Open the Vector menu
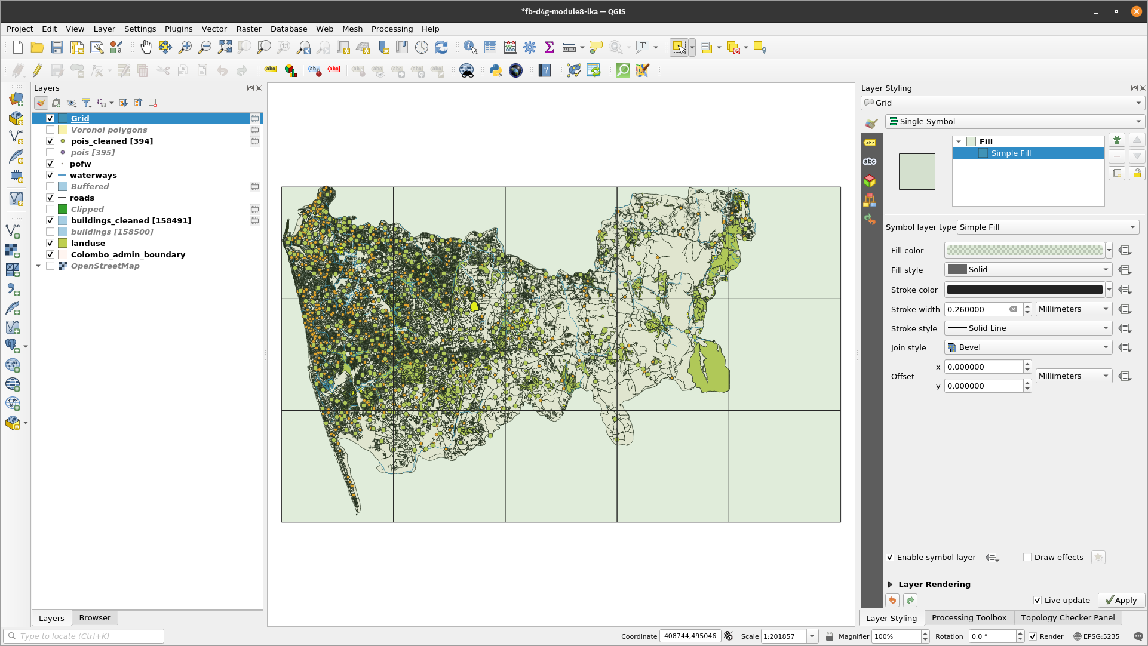1148x646 pixels. click(214, 29)
